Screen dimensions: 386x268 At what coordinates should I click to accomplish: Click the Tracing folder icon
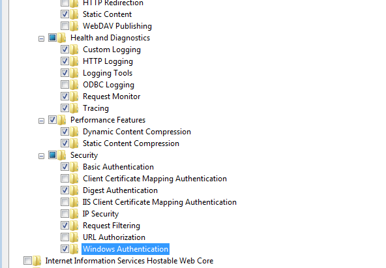coord(74,108)
